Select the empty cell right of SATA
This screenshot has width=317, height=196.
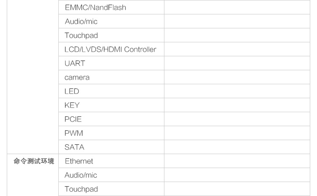[x=237, y=147]
